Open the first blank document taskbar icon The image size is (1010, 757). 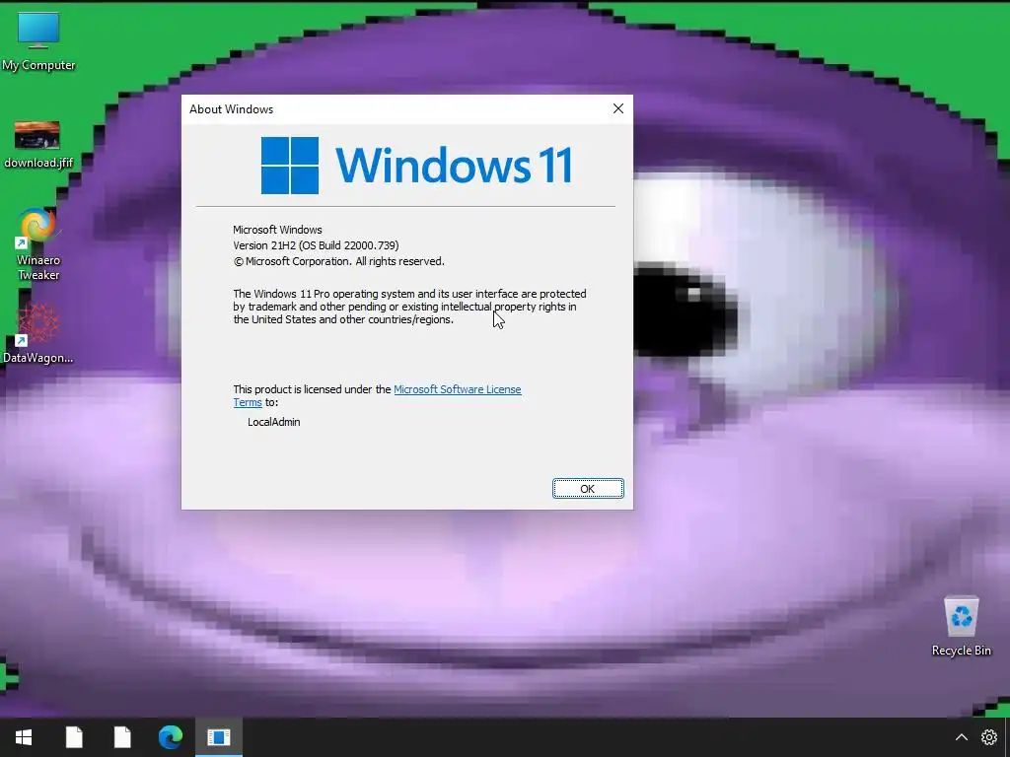click(x=74, y=737)
